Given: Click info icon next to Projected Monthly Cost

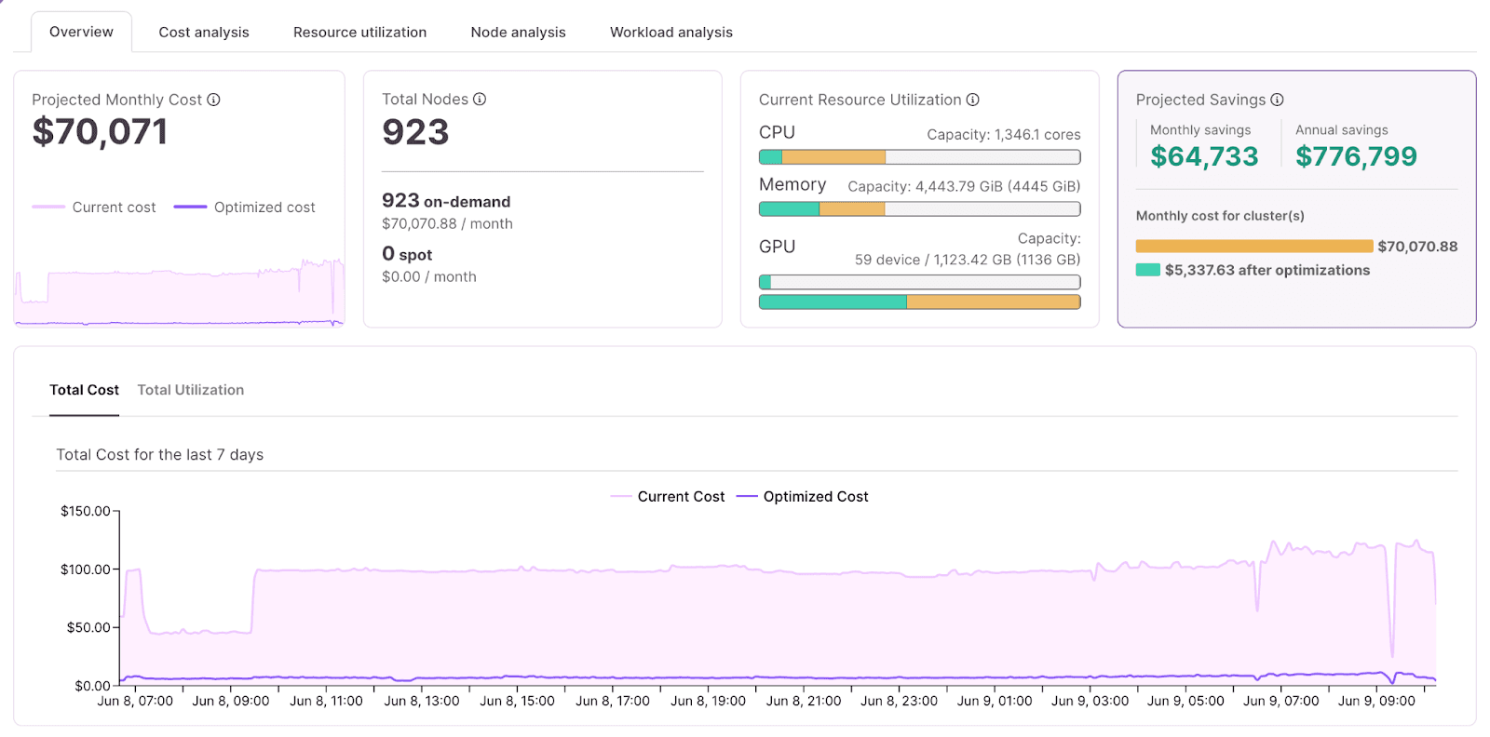Looking at the screenshot, I should (x=213, y=100).
